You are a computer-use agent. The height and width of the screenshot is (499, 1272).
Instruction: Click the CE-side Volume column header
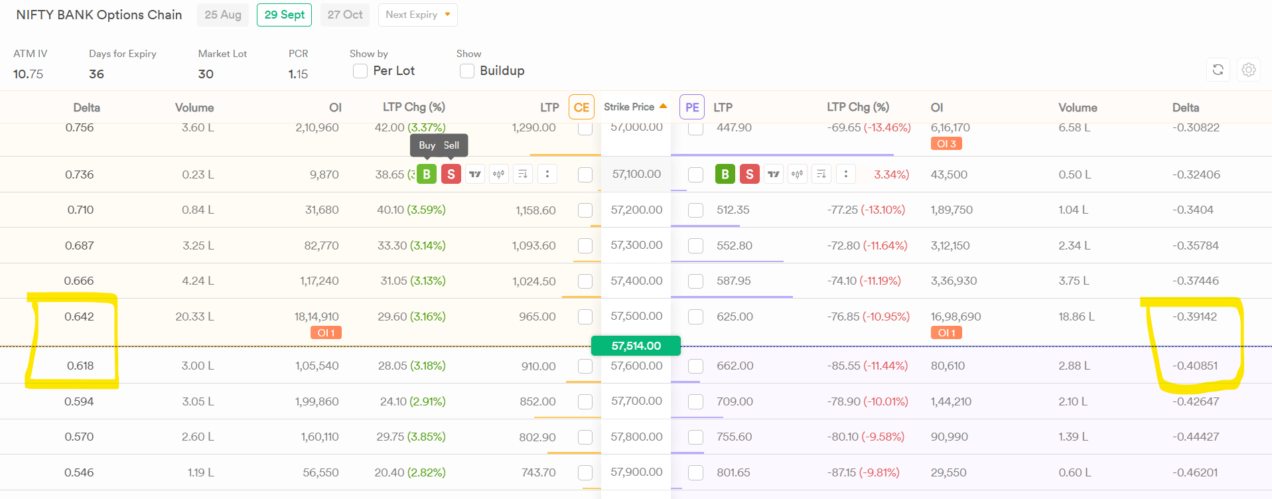(194, 107)
